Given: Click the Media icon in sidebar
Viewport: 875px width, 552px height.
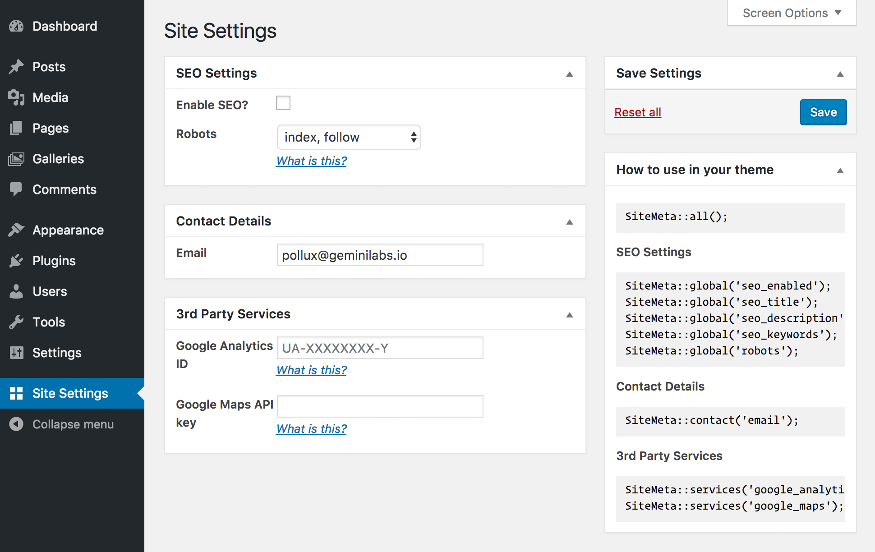Looking at the screenshot, I should tap(17, 97).
